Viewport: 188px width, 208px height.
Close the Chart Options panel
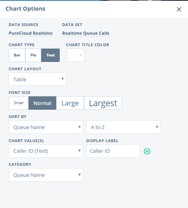[x=179, y=9]
